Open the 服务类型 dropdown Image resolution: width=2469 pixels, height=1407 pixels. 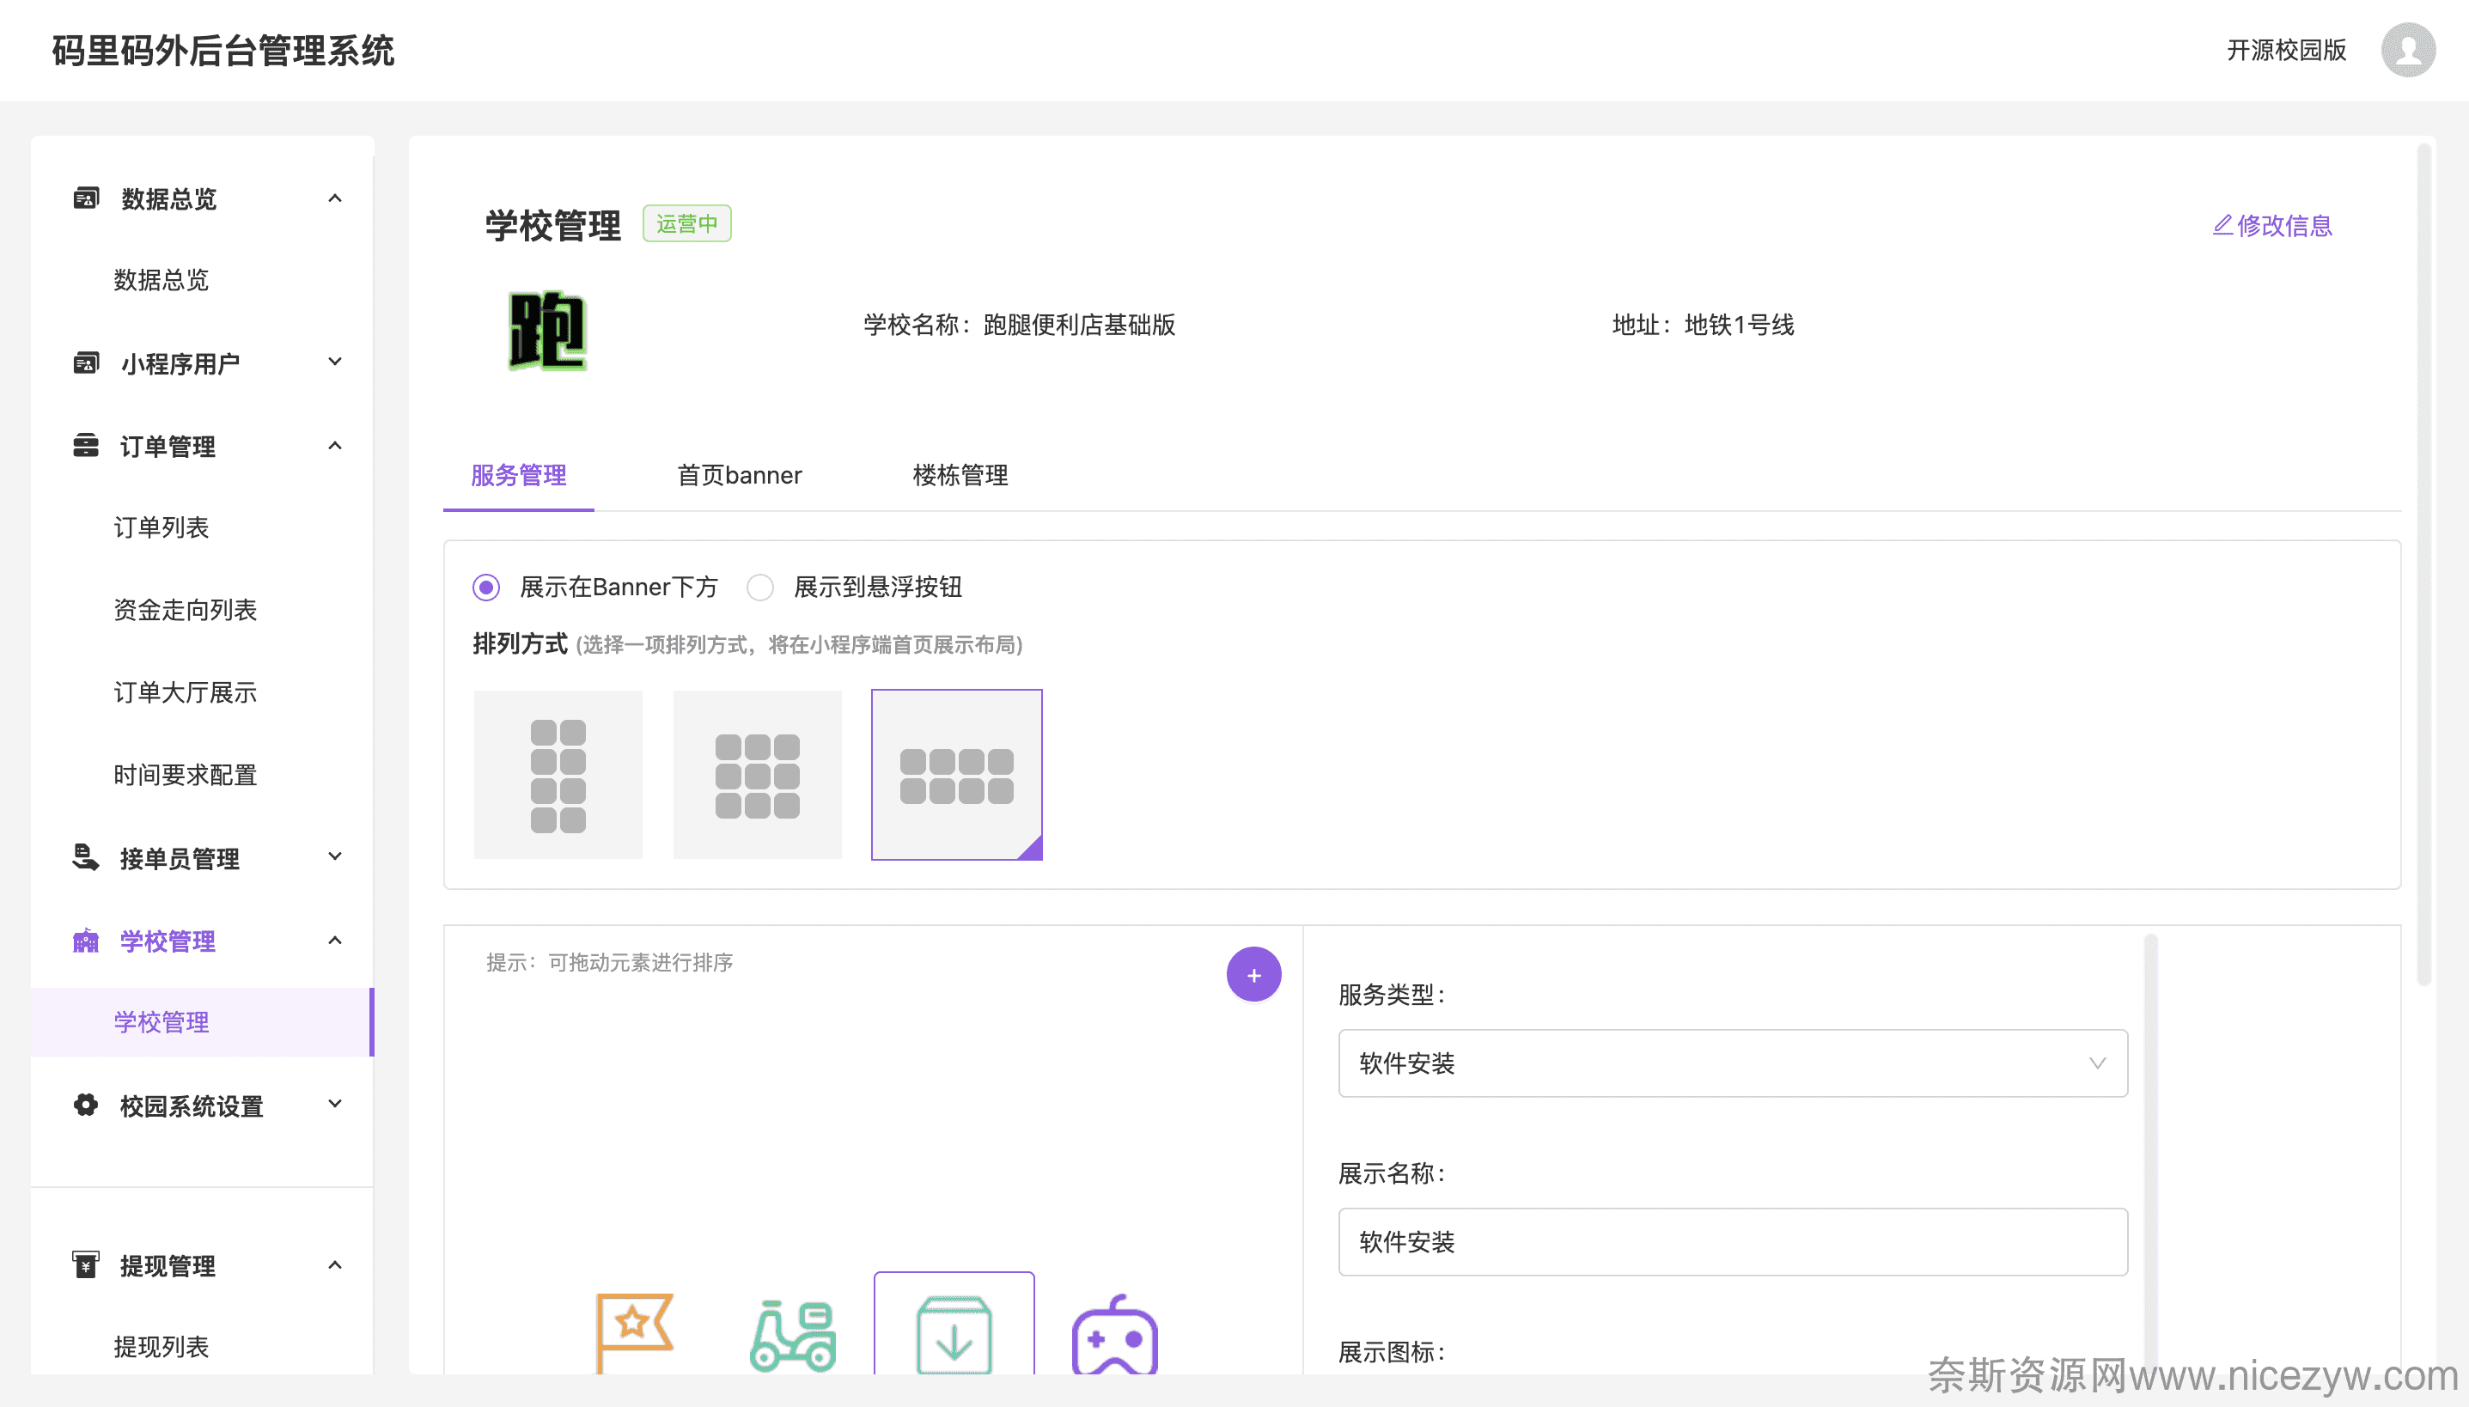click(x=1732, y=1063)
